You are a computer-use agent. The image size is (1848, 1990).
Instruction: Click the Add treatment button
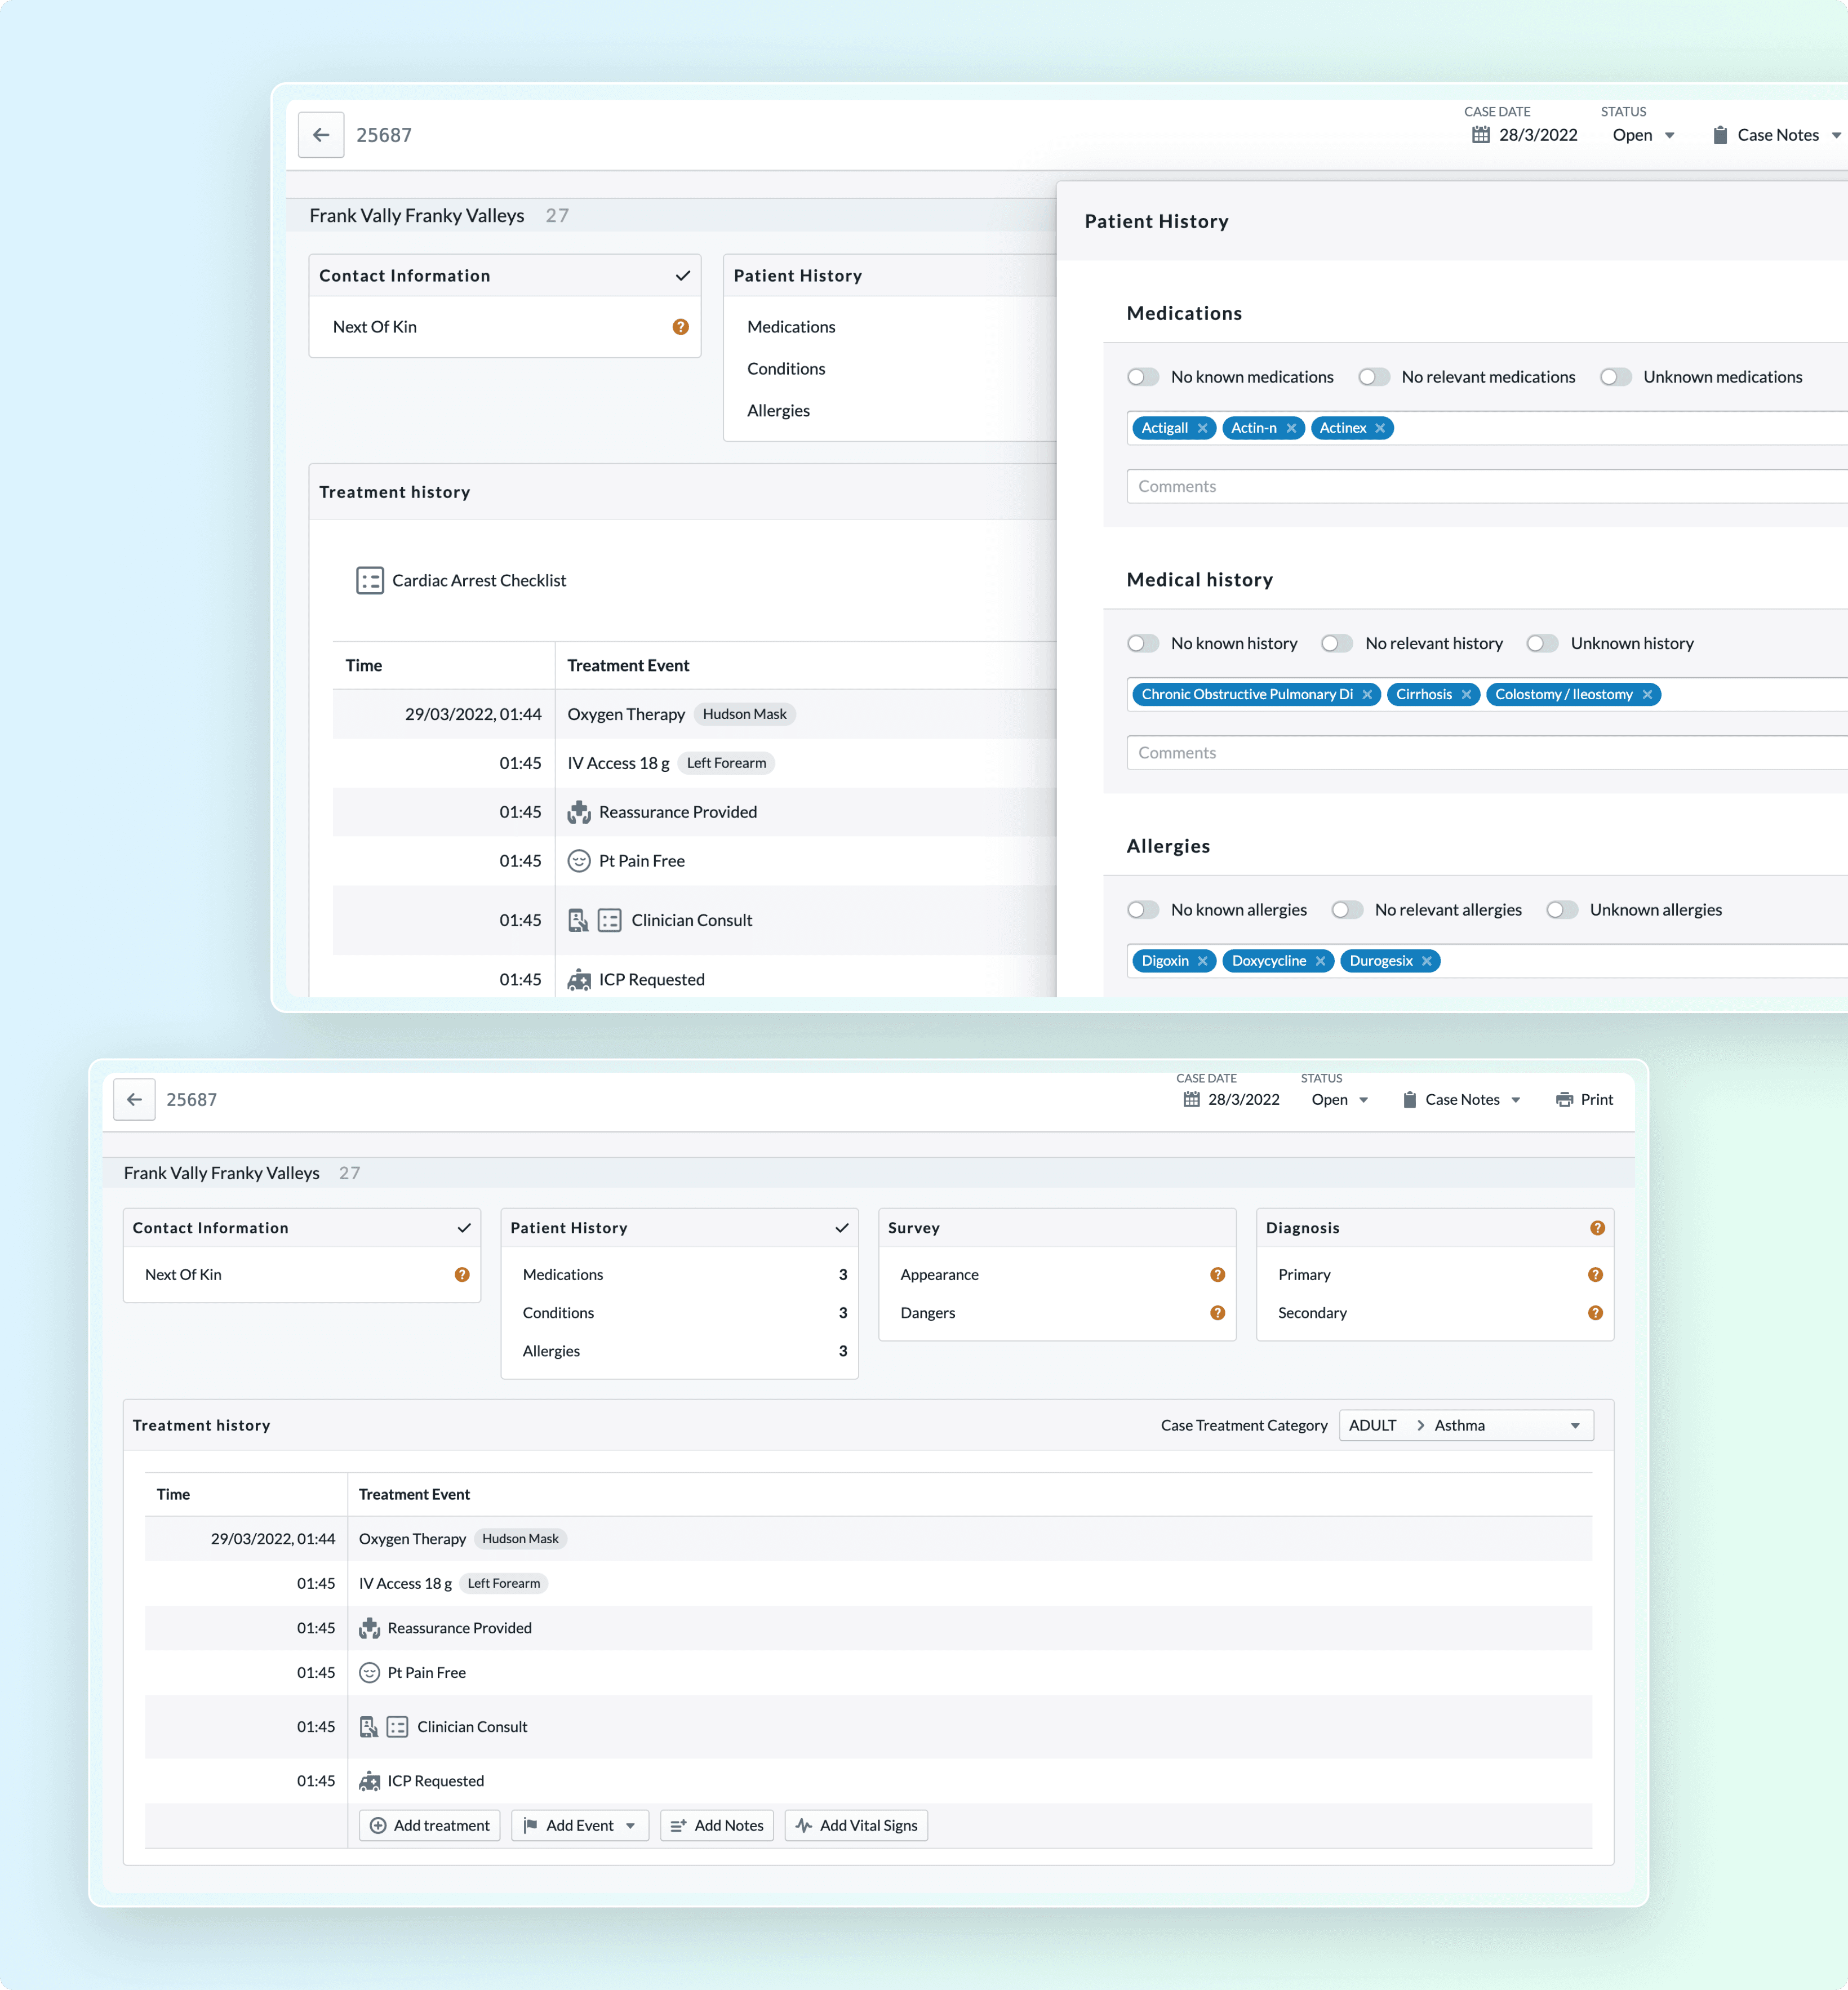[430, 1826]
